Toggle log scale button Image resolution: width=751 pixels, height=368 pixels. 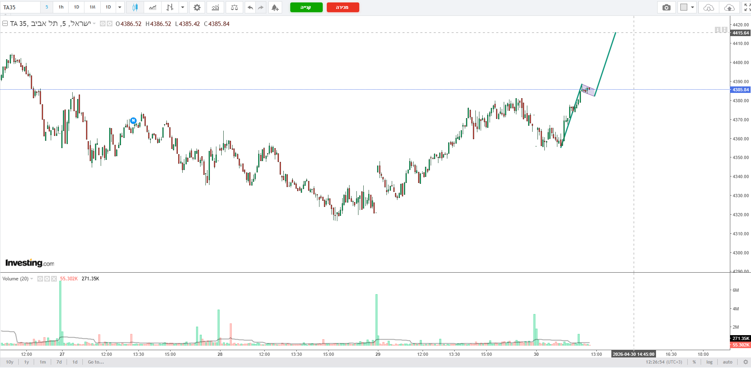[710, 362]
